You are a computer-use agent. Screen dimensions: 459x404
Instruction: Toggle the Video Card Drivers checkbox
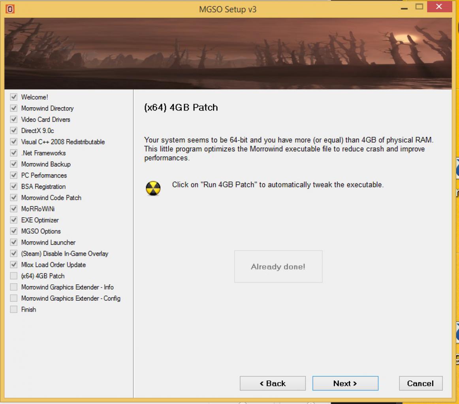tap(13, 119)
